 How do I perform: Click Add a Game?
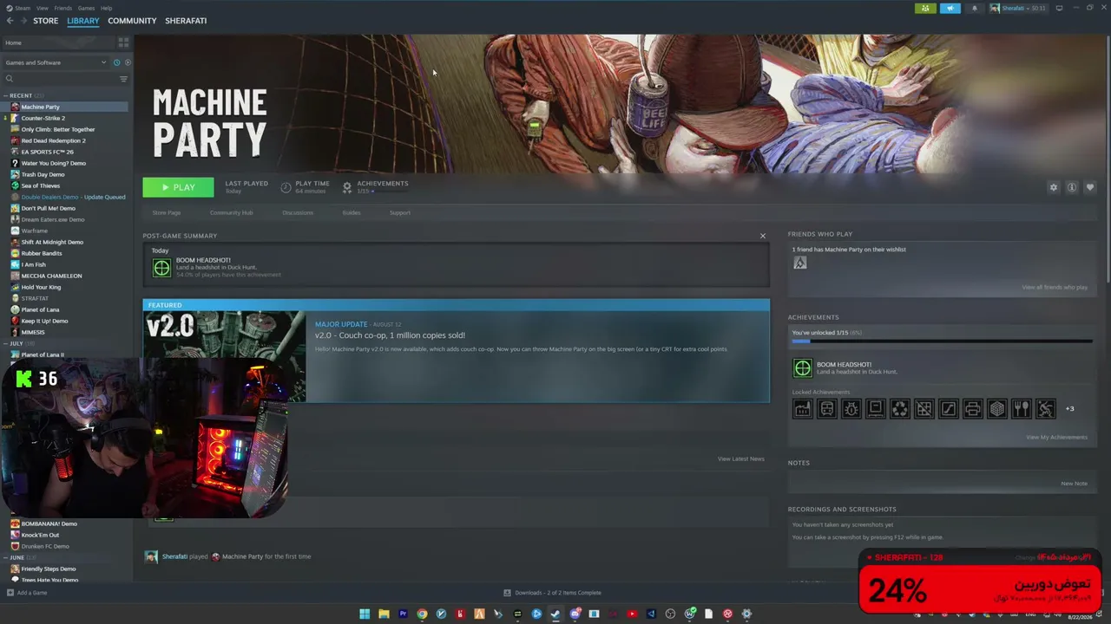(x=32, y=593)
